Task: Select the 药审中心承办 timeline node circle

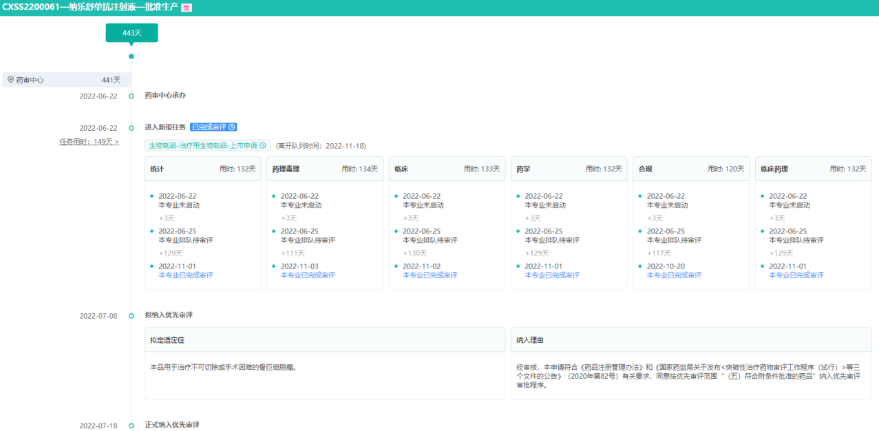Action: [x=131, y=96]
